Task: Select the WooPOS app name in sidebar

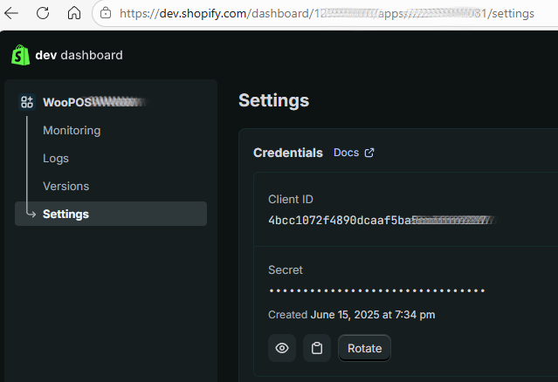Action: pos(68,102)
